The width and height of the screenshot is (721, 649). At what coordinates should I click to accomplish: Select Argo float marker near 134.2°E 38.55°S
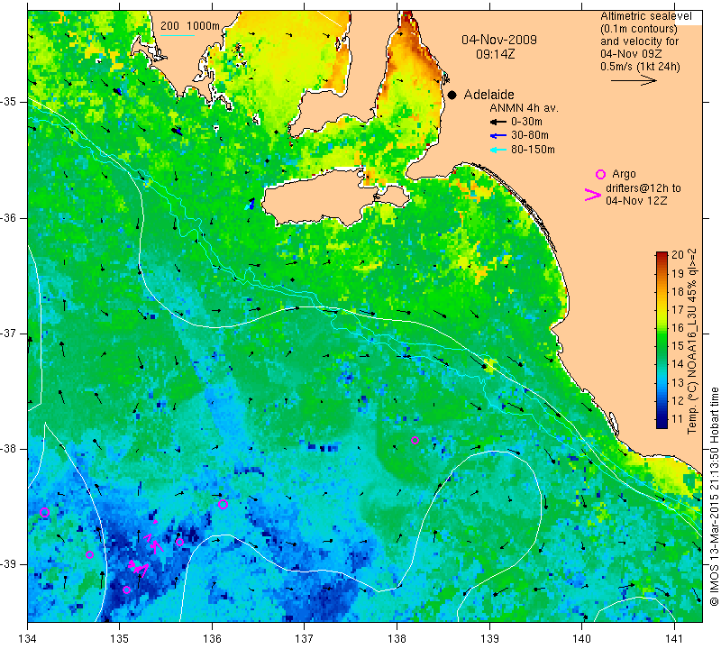click(44, 512)
